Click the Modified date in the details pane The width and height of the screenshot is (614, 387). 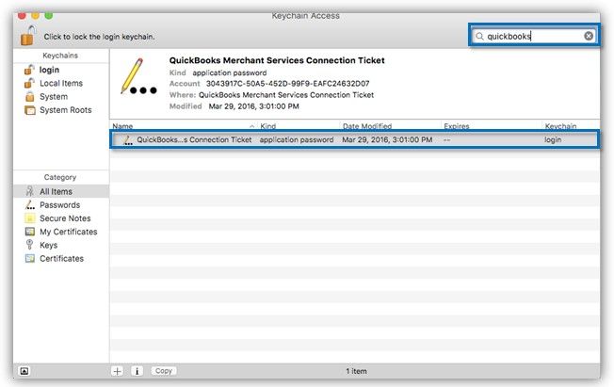(x=253, y=106)
